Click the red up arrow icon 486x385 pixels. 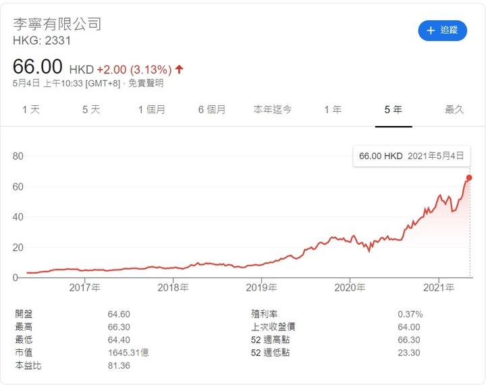(x=179, y=69)
